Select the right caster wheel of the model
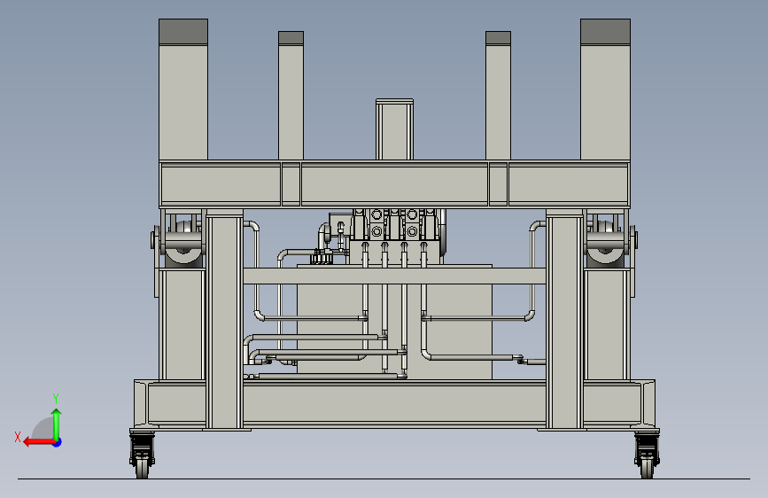This screenshot has width=768, height=498. click(647, 455)
